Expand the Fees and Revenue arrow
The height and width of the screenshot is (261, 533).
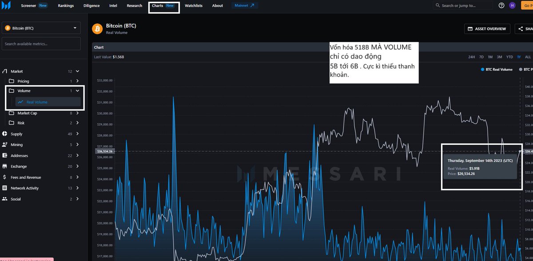pyautogui.click(x=77, y=177)
